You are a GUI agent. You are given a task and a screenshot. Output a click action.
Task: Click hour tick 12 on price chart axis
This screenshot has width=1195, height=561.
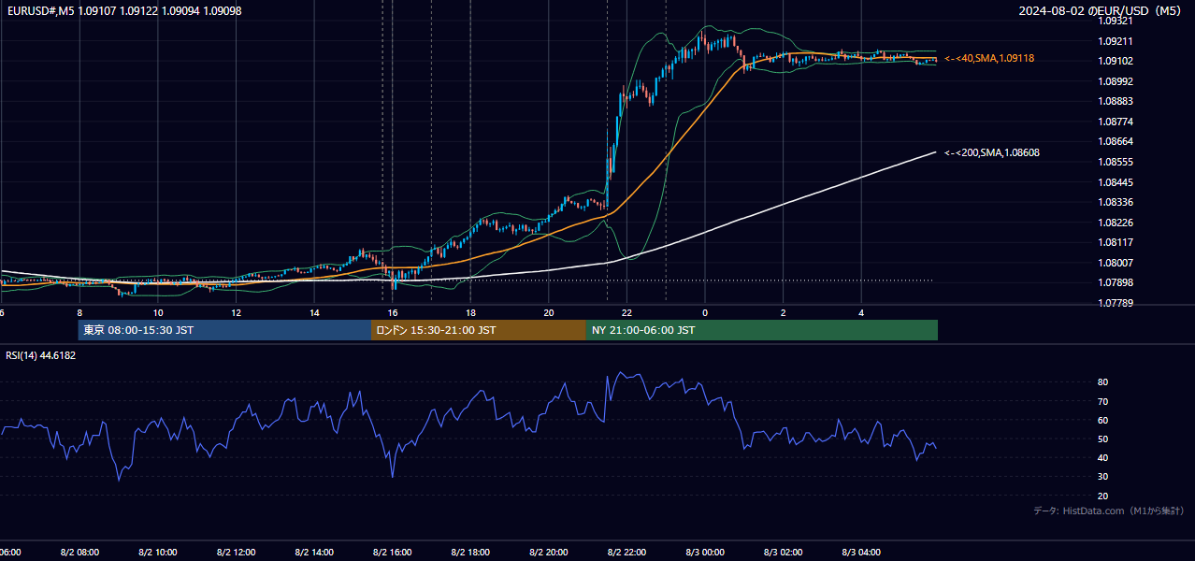point(236,312)
